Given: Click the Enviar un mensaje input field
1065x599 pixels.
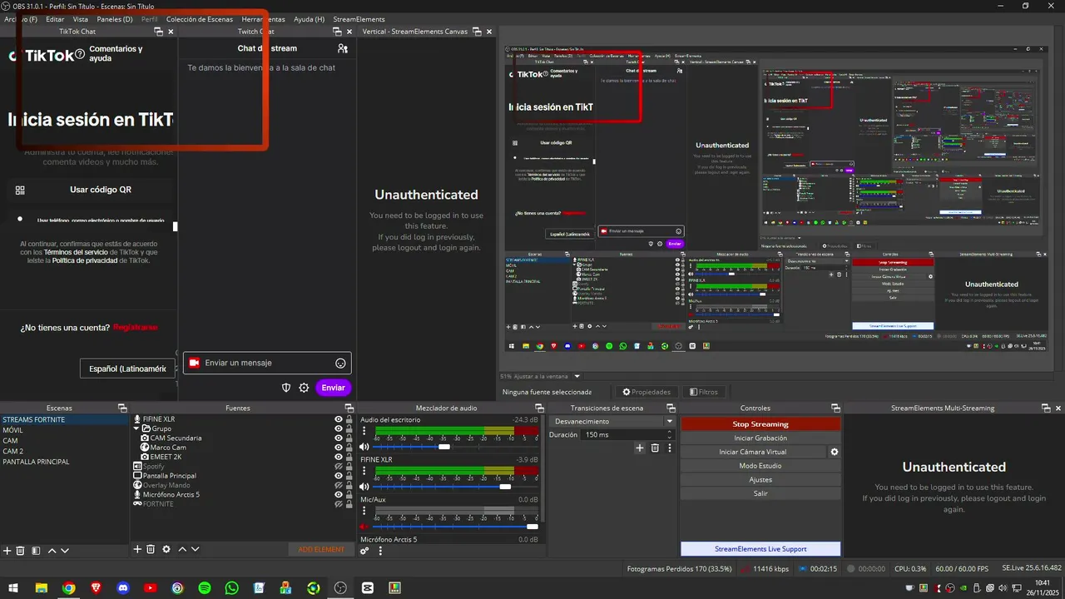Looking at the screenshot, I should click(x=266, y=363).
